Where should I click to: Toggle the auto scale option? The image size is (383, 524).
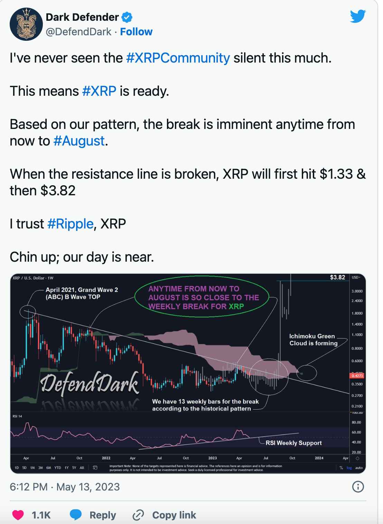point(359,468)
